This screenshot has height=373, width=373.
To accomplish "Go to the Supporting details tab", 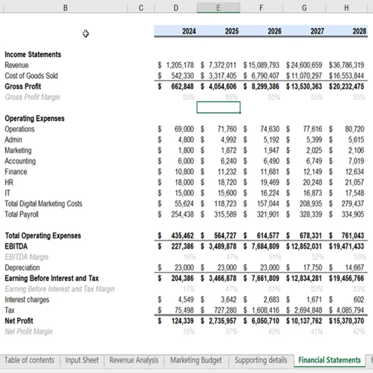I will coord(261,360).
